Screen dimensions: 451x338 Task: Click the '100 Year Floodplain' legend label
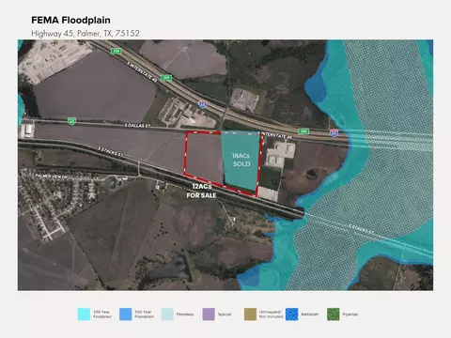[102, 315]
